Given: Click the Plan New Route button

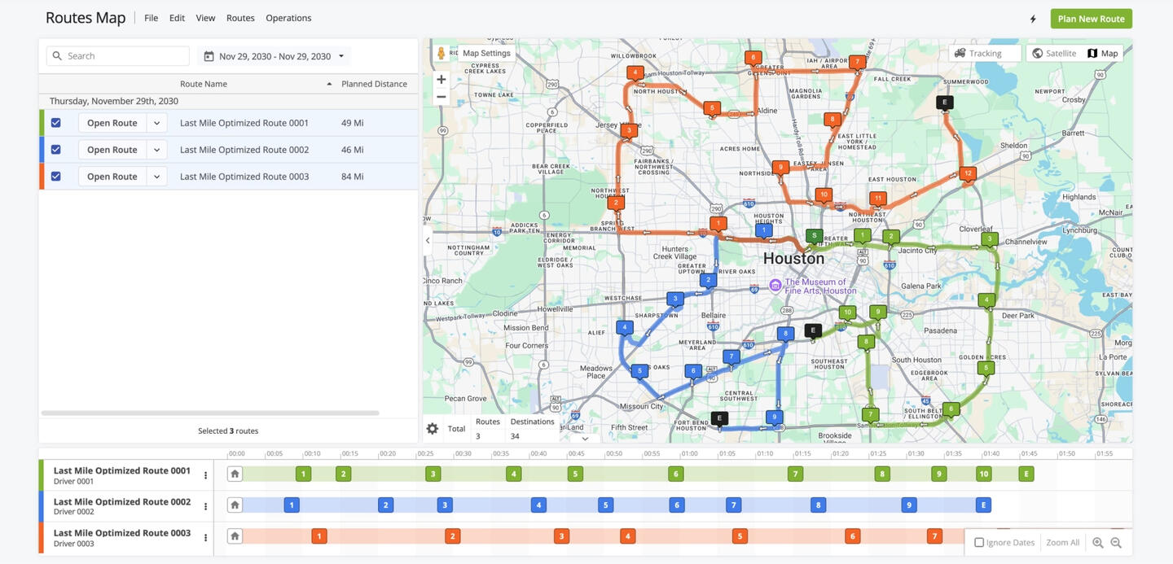Looking at the screenshot, I should [1091, 19].
